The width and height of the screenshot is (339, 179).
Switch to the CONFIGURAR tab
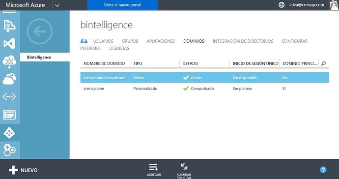[x=294, y=41]
